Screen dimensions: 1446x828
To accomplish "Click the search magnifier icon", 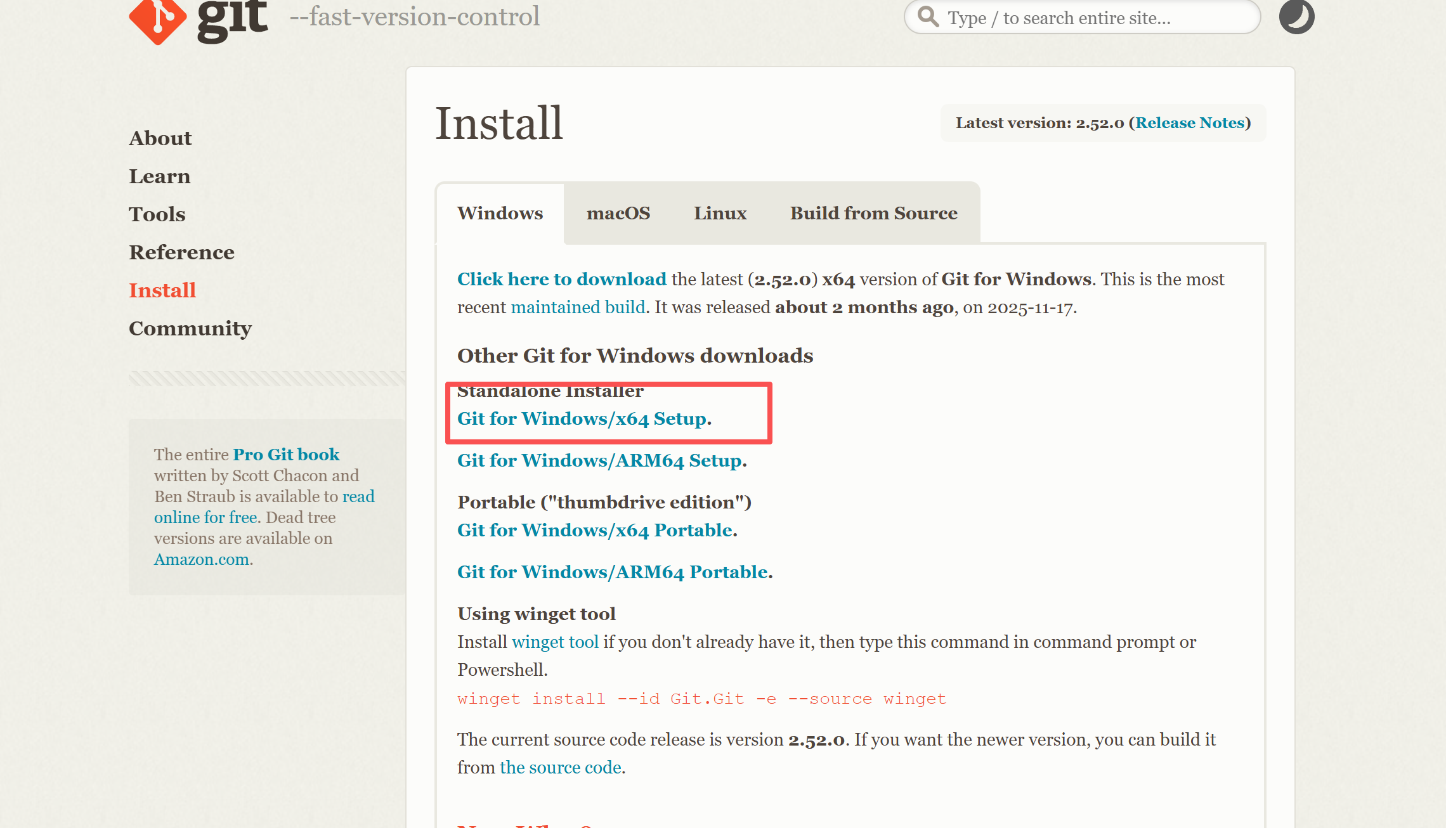I will 928,16.
